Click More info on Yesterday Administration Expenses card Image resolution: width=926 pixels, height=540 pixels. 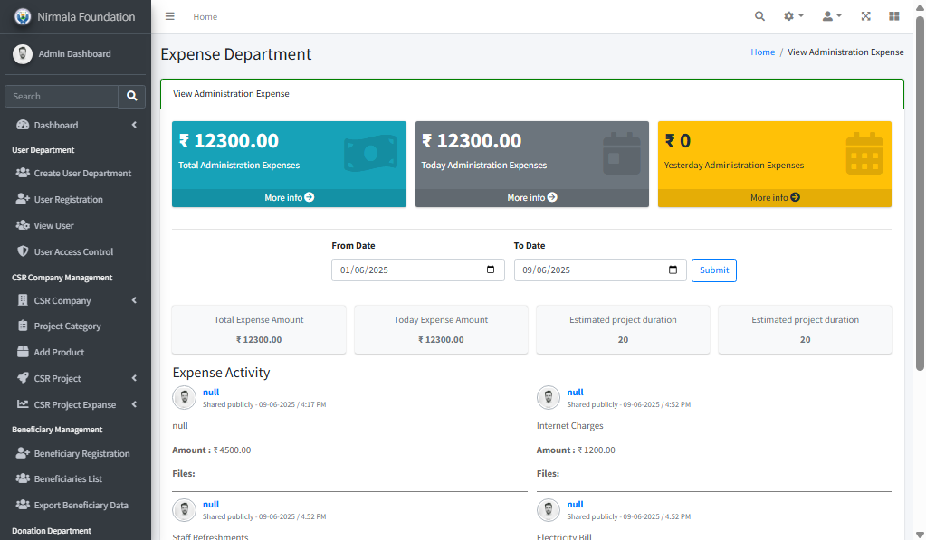[x=774, y=197]
